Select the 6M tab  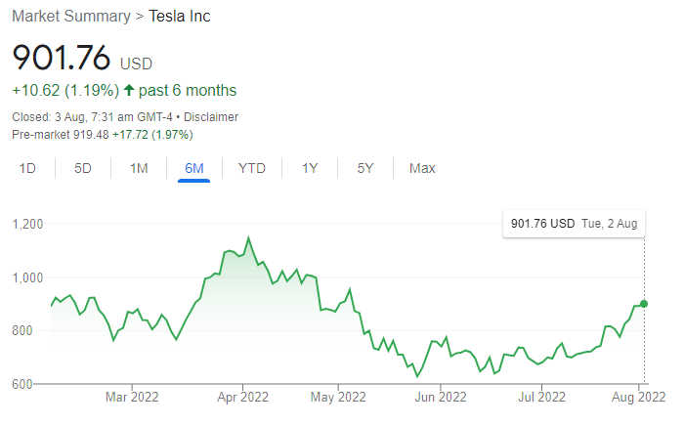tap(194, 168)
